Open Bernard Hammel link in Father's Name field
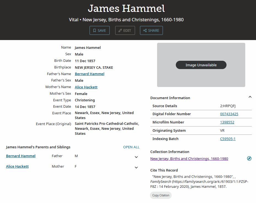The height and width of the screenshot is (203, 256). [x=90, y=74]
